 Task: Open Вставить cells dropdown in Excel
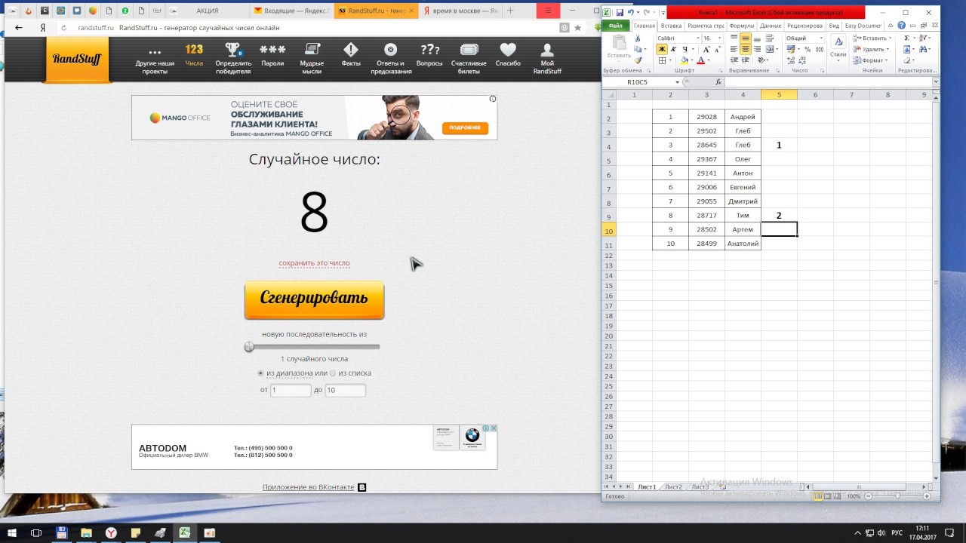(872, 38)
